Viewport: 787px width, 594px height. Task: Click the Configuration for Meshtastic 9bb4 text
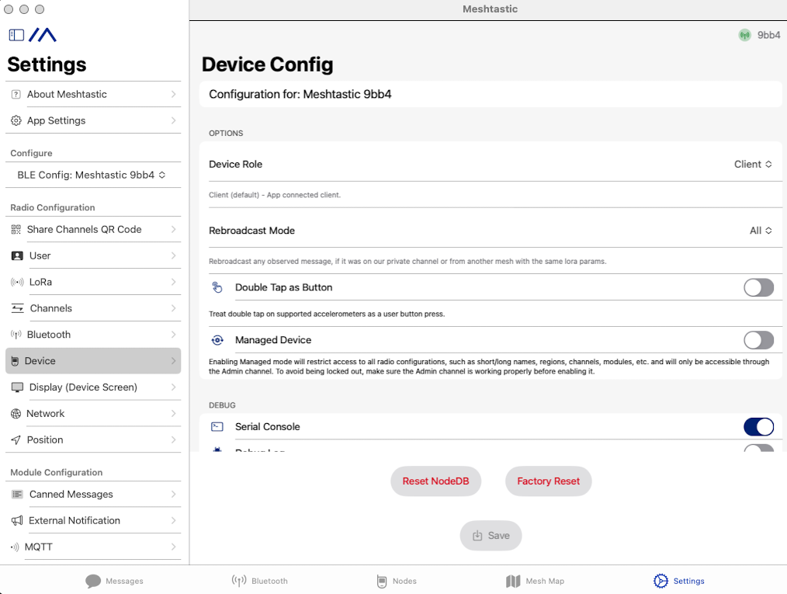300,95
